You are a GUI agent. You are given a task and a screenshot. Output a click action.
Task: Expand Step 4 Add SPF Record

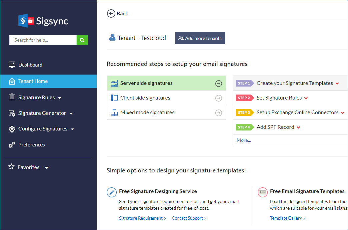[x=298, y=127]
